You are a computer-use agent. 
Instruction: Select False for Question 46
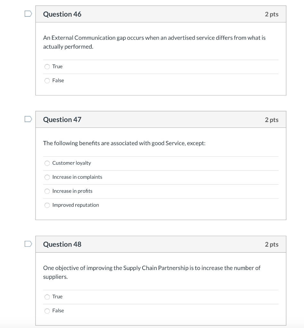click(47, 80)
